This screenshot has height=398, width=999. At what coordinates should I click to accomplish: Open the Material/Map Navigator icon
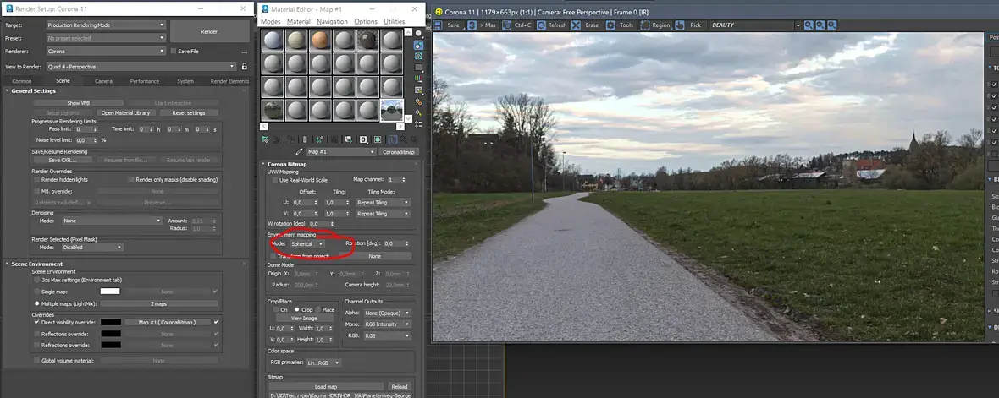[418, 123]
